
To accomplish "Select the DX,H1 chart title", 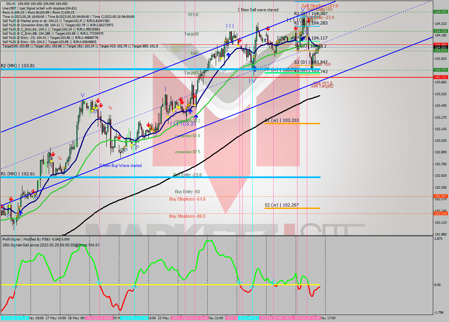I will point(13,3).
